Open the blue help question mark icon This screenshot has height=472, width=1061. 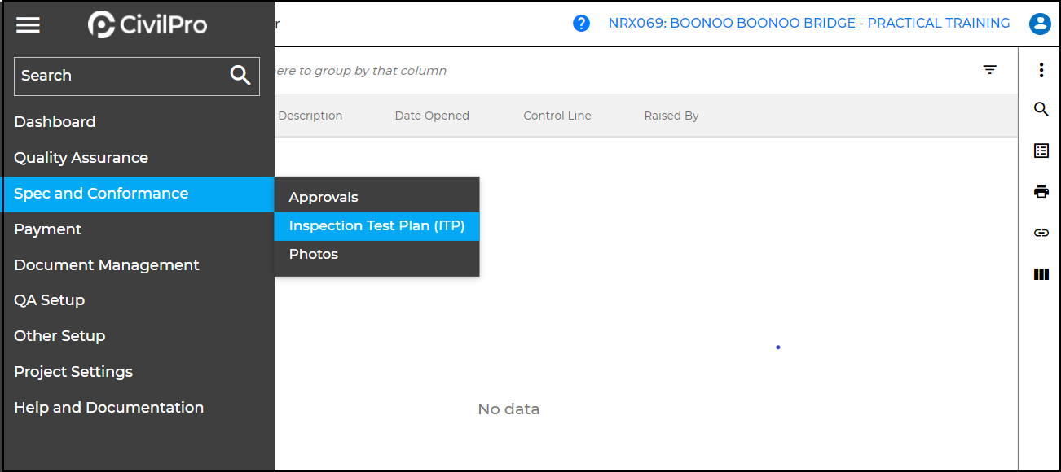(581, 24)
